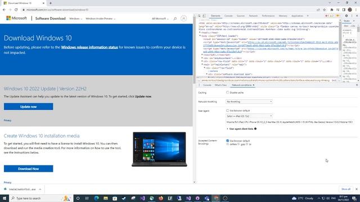Open the Windows release information status link
The image size is (360, 202).
coord(89,47)
